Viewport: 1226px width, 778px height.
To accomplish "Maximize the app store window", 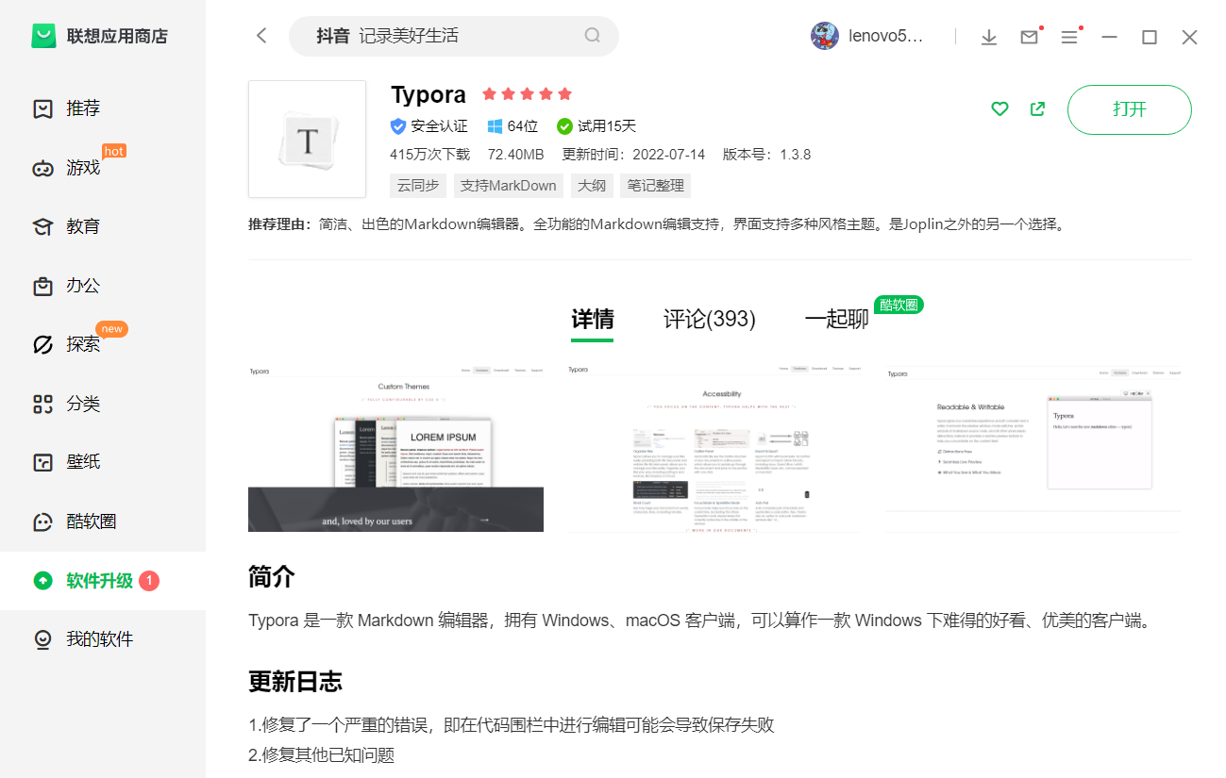I will coord(1150,37).
